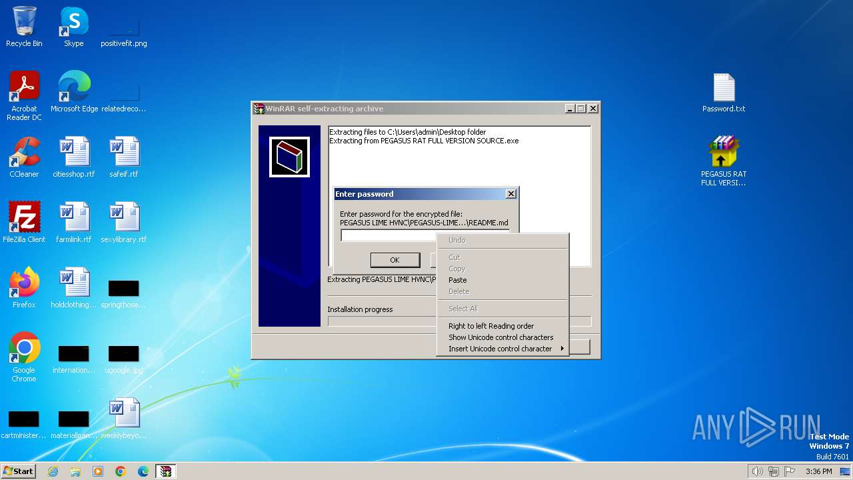853x480 pixels.
Task: Launch the Microsoft Edge desktop shortcut
Action: pyautogui.click(x=74, y=91)
